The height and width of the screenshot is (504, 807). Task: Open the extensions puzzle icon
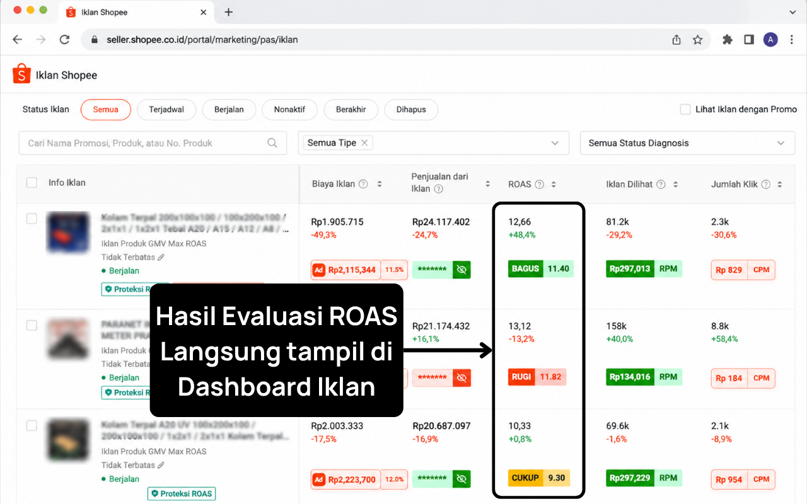728,40
